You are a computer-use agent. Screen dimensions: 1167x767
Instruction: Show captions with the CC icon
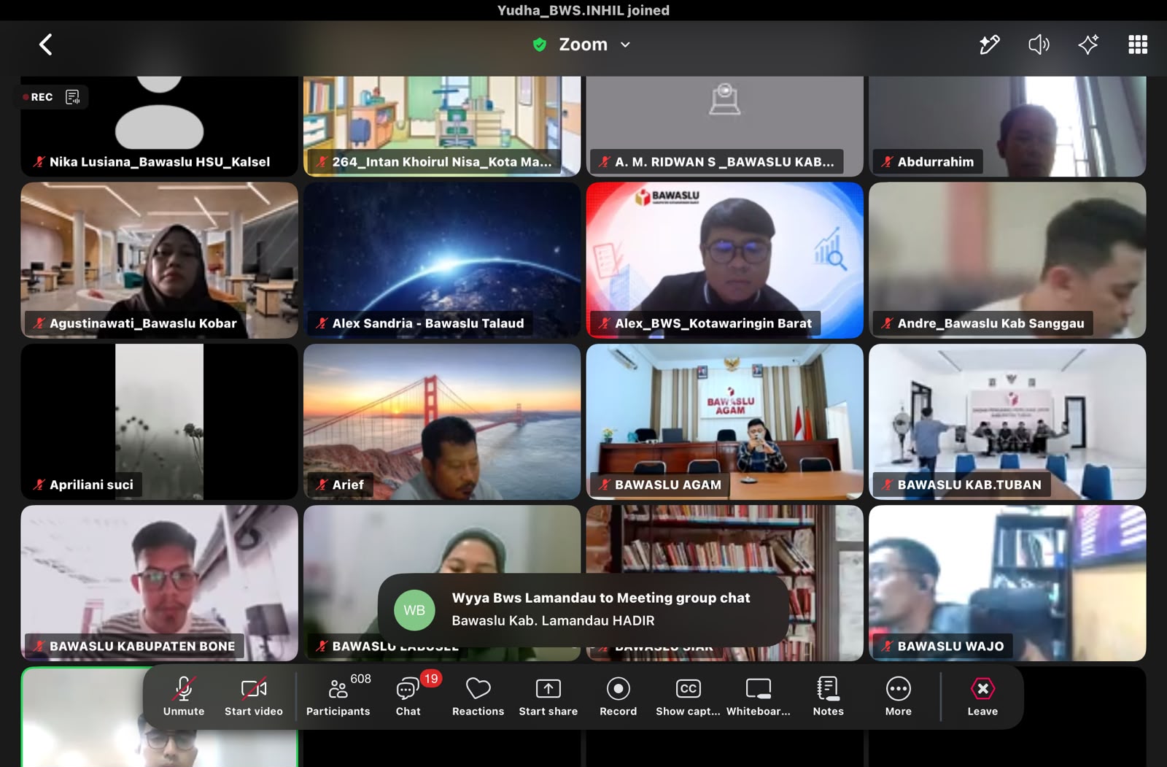tap(688, 696)
